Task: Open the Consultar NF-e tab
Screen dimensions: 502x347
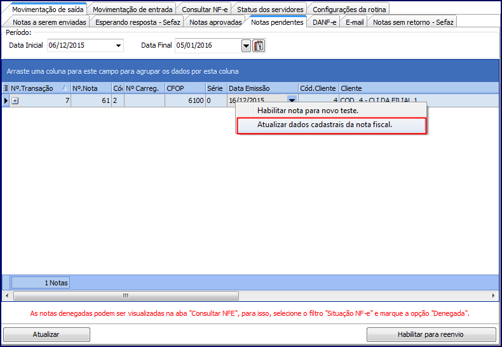Action: click(205, 10)
